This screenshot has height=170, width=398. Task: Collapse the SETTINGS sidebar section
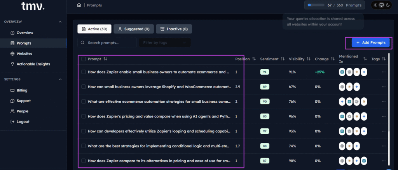(60, 79)
